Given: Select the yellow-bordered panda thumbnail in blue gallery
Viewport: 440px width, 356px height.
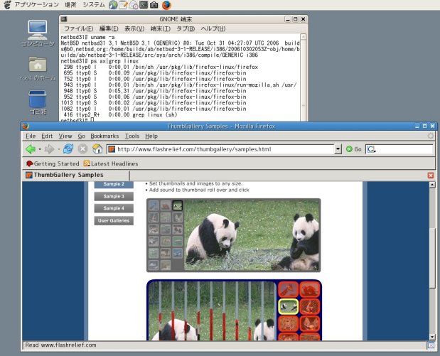Looking at the screenshot, I should point(288,306).
